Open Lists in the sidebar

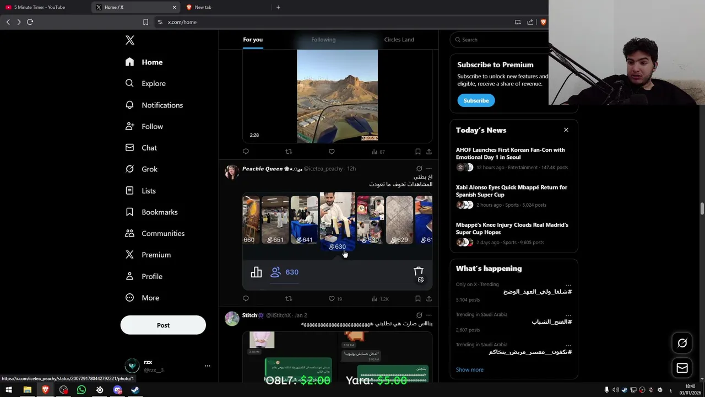[141, 191]
